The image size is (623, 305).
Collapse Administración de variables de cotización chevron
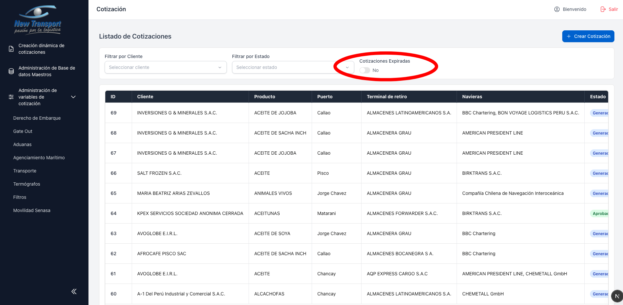(x=73, y=97)
